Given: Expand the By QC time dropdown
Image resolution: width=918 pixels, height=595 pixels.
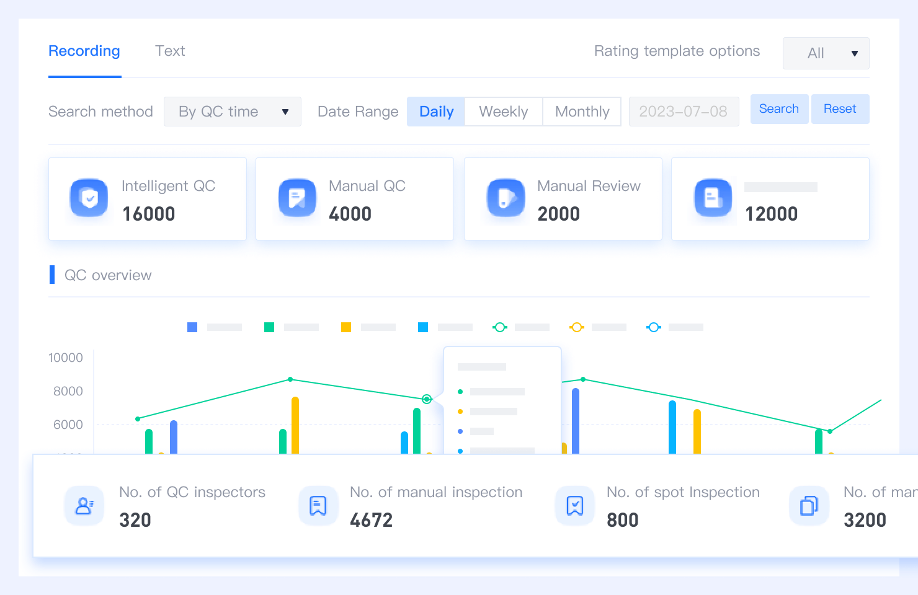Looking at the screenshot, I should click(233, 112).
